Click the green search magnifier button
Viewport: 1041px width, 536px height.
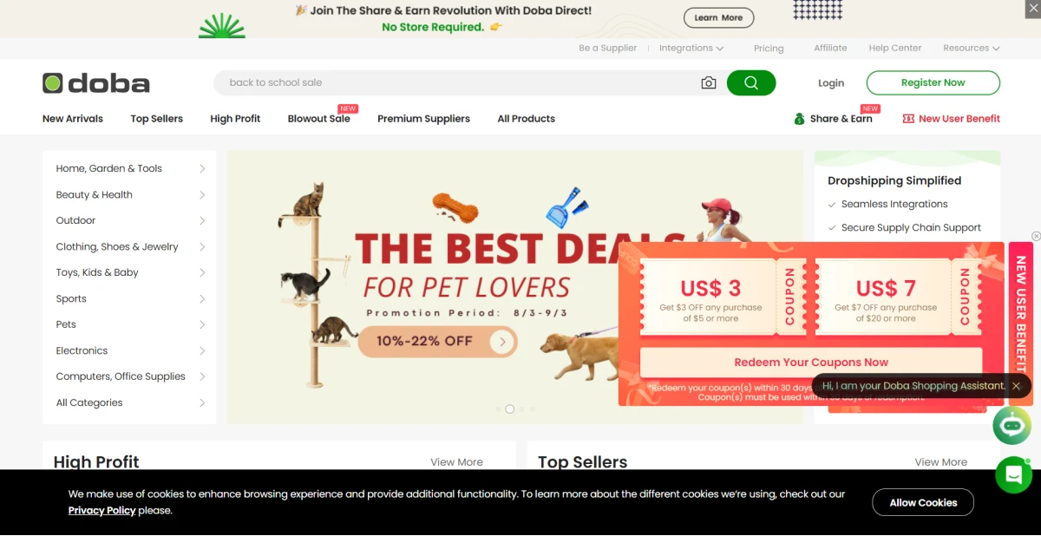click(751, 83)
